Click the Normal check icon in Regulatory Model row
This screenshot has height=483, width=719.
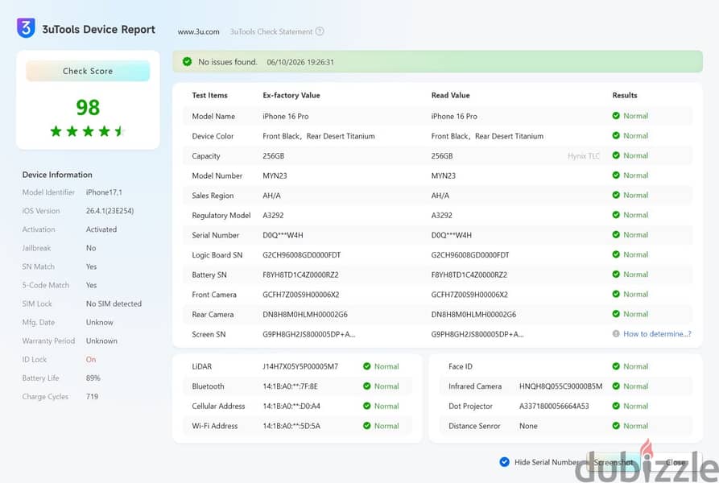point(616,214)
